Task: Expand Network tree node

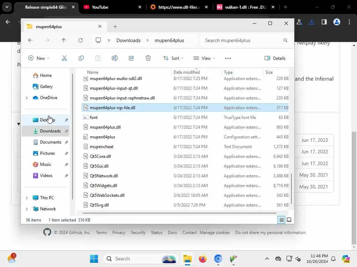Action: click(x=26, y=209)
